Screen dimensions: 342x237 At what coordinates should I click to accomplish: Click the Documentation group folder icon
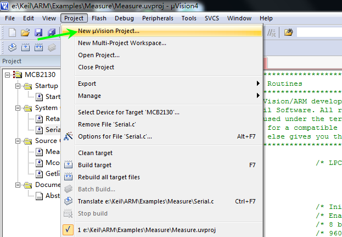point(27,185)
